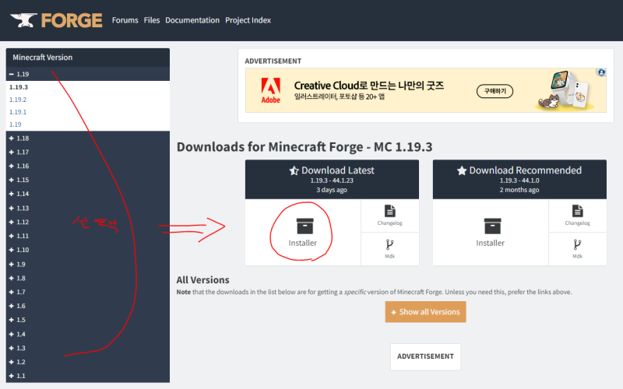Click the Creative Cloud ad headline

pyautogui.click(x=369, y=86)
